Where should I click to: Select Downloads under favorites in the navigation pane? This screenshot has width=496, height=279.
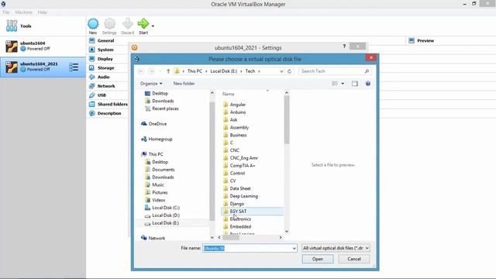pyautogui.click(x=163, y=101)
